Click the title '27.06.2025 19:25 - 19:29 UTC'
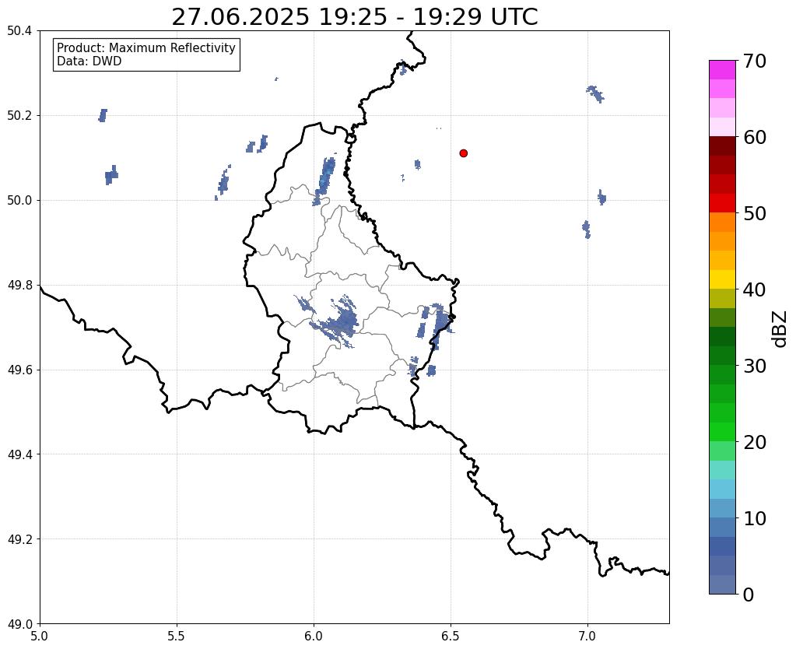Screen dimensions: 796x649 pos(354,17)
